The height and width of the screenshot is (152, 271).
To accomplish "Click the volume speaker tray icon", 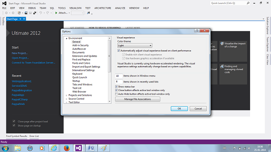I will click(249, 148).
